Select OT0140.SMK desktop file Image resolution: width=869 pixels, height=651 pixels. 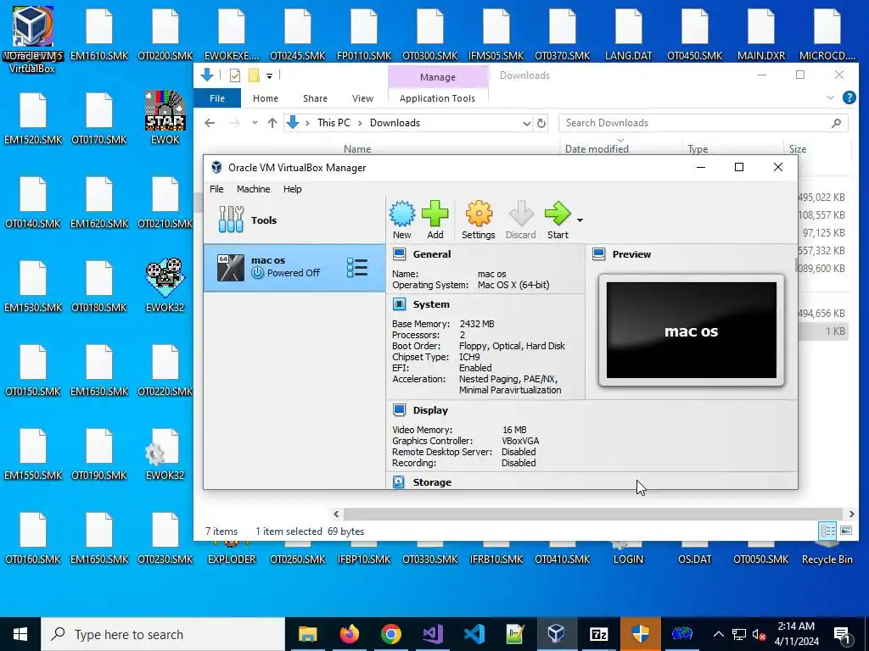33,202
